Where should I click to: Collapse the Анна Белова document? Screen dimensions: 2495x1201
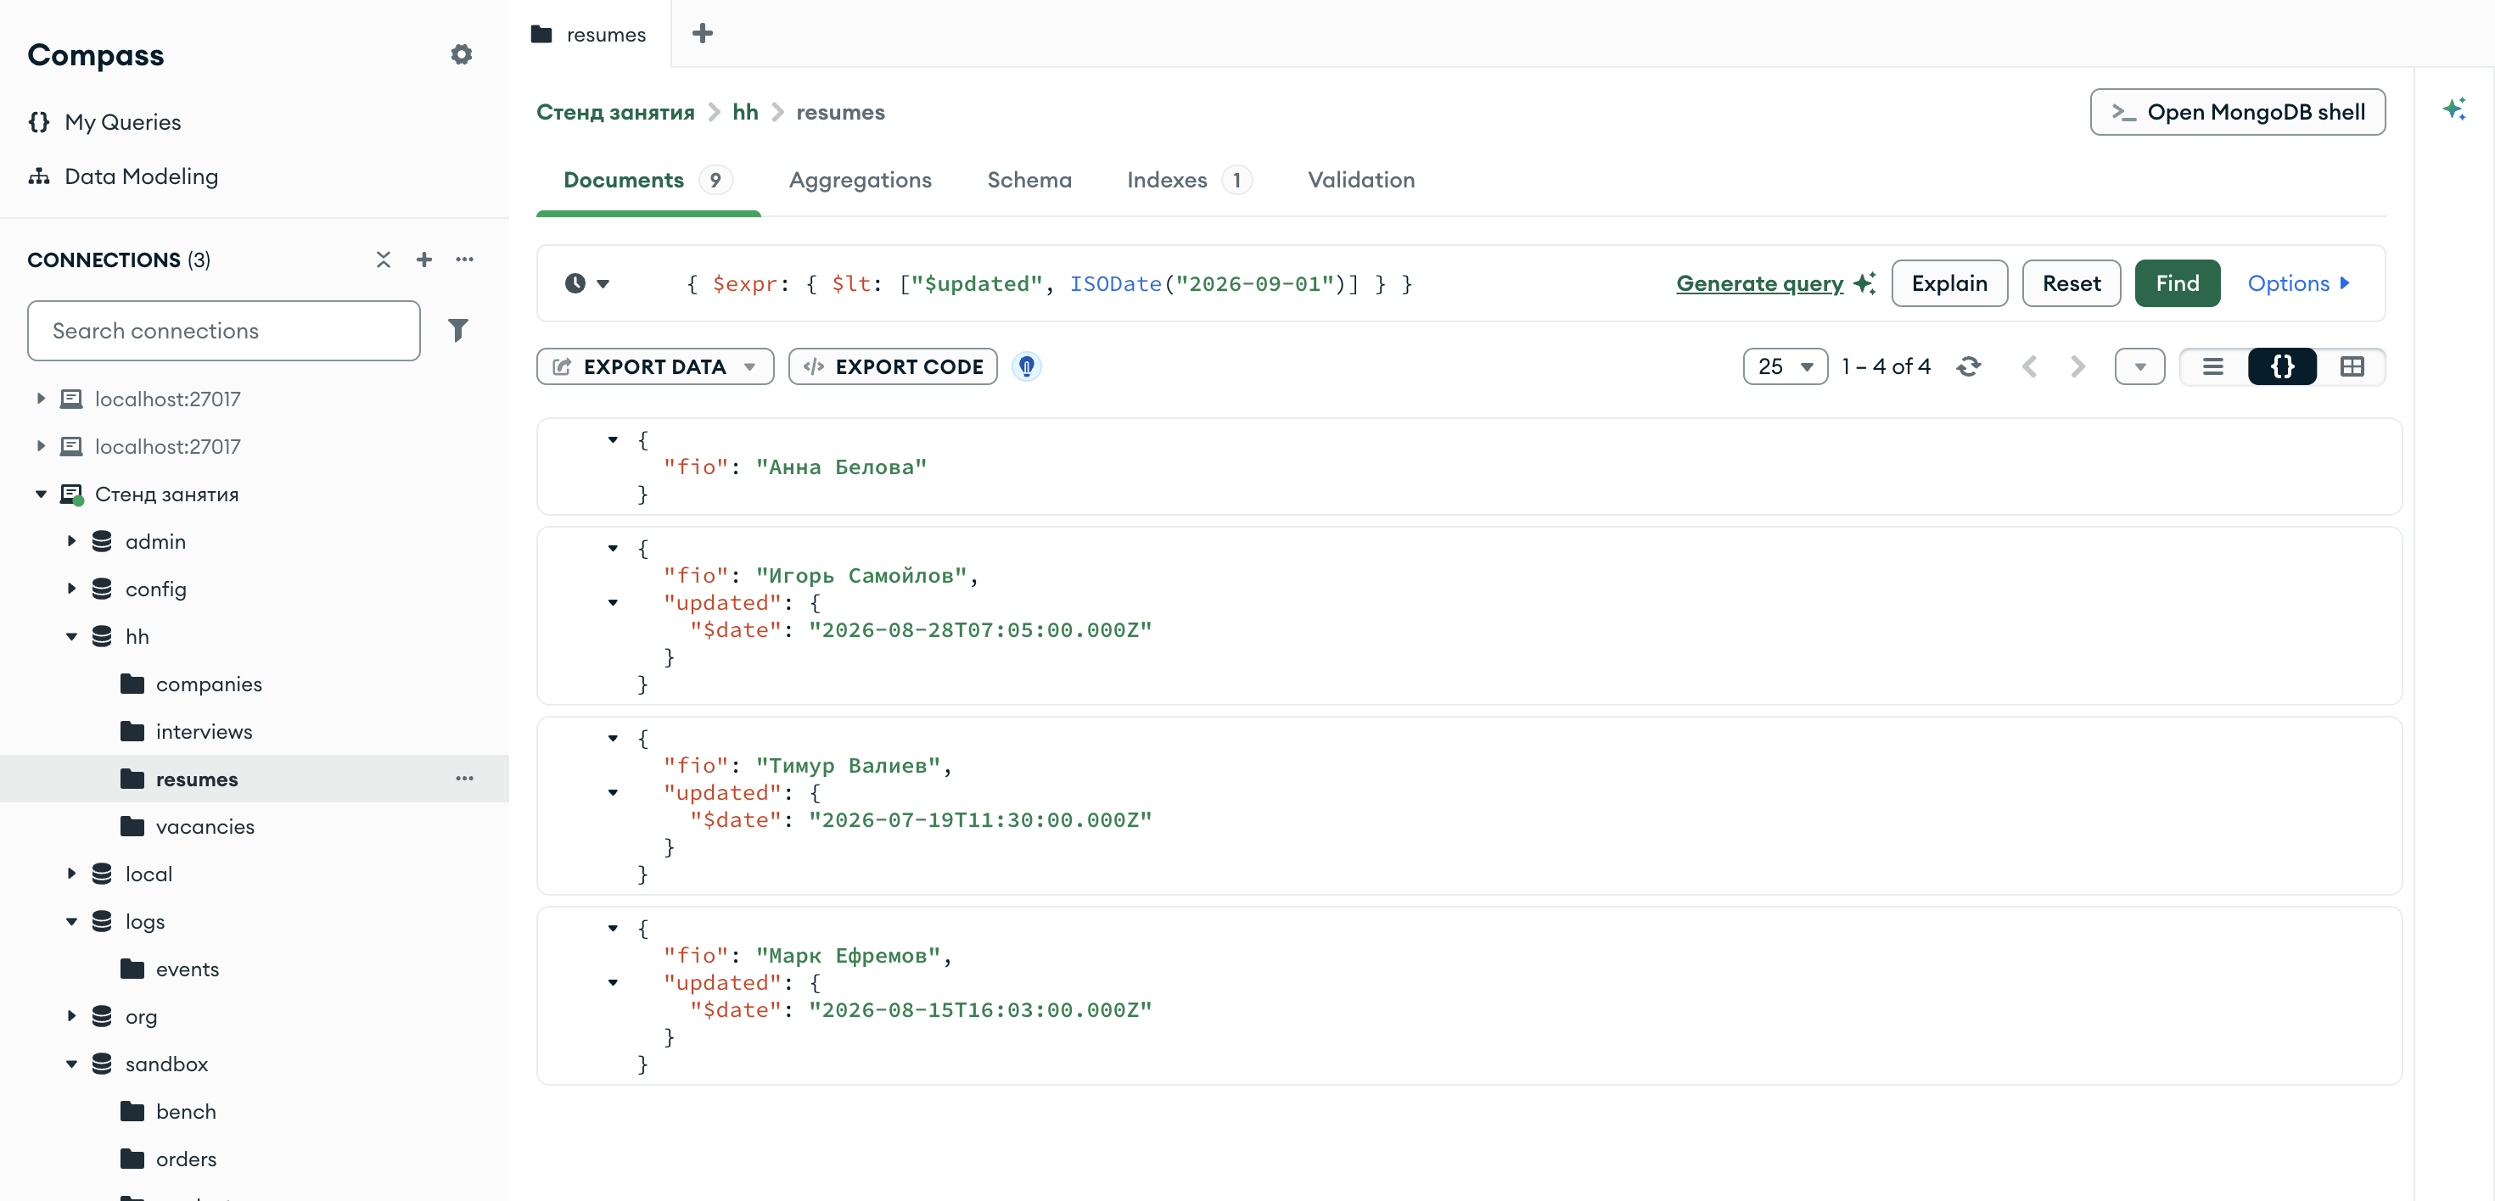[613, 439]
